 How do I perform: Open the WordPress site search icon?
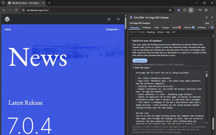[x=109, y=19]
